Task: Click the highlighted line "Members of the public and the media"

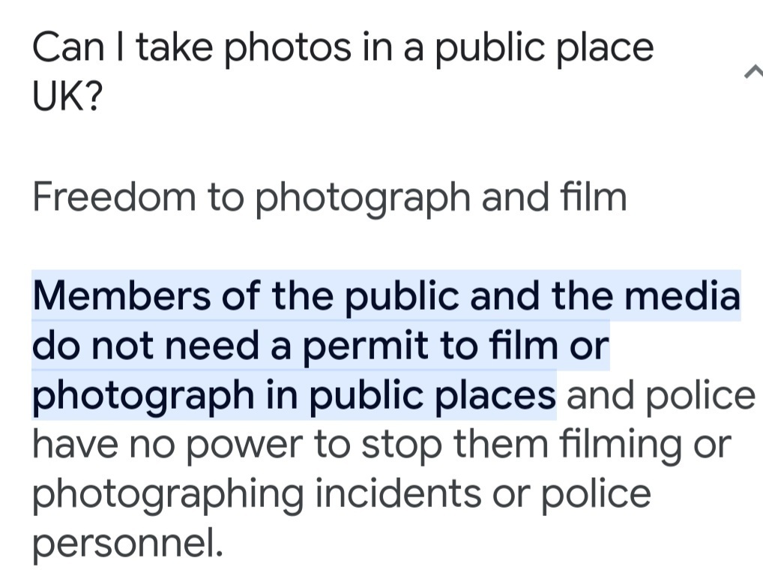Action: pos(385,296)
